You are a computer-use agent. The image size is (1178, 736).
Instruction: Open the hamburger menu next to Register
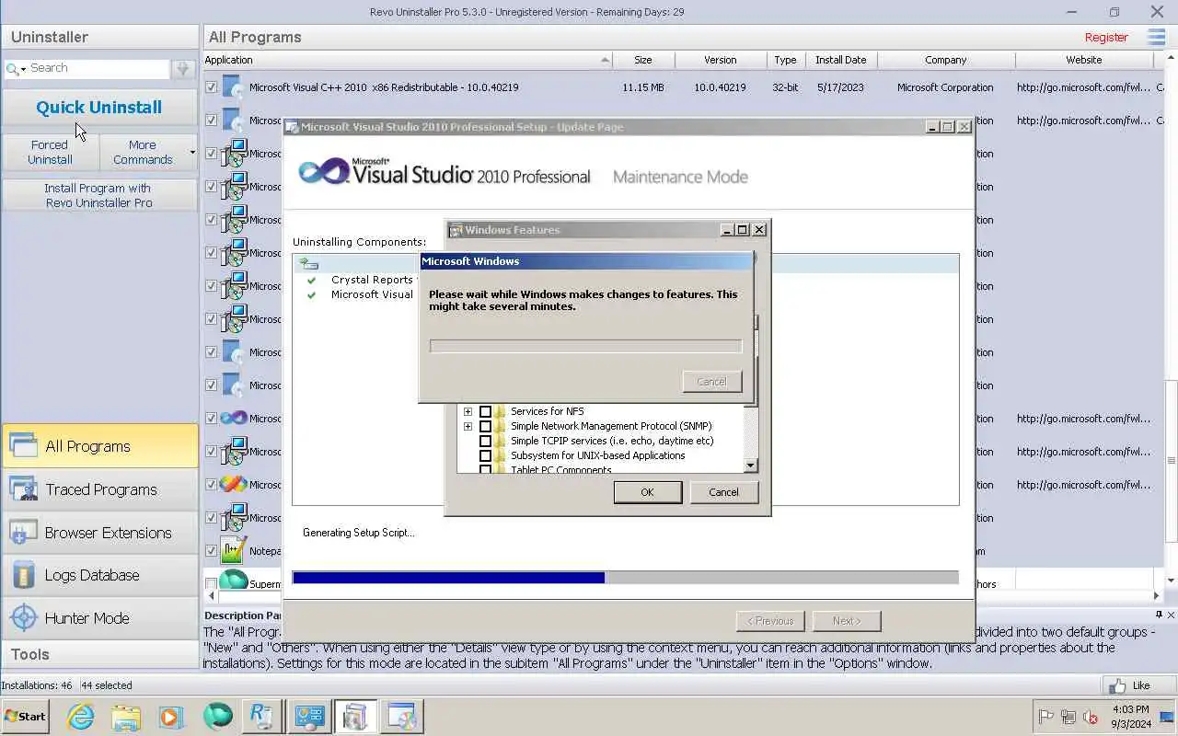click(x=1156, y=37)
